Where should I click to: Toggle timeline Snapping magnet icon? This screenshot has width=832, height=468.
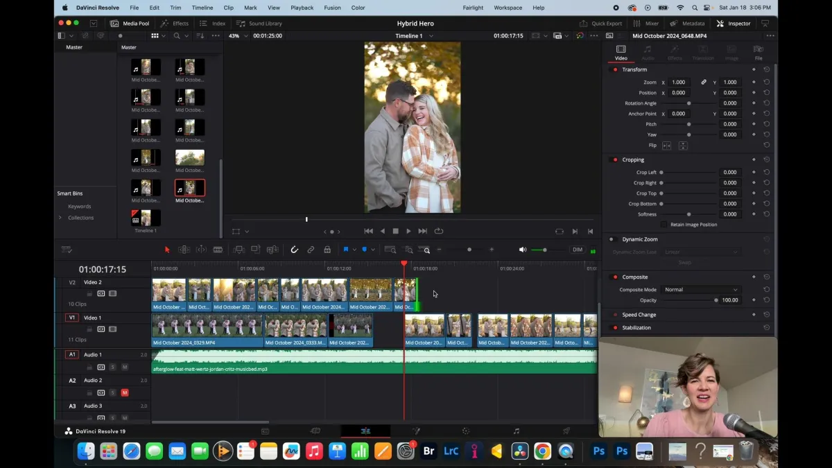tap(294, 250)
